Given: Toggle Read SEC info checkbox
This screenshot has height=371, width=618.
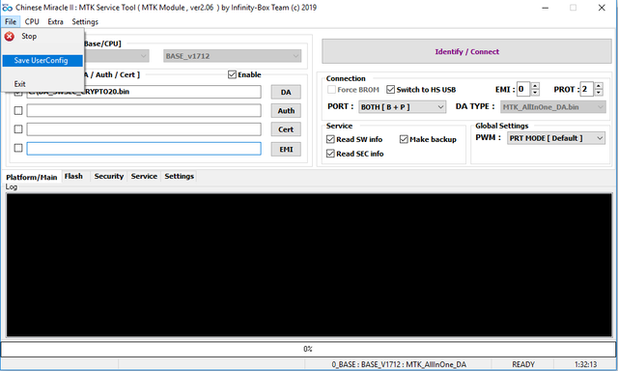Looking at the screenshot, I should (330, 154).
